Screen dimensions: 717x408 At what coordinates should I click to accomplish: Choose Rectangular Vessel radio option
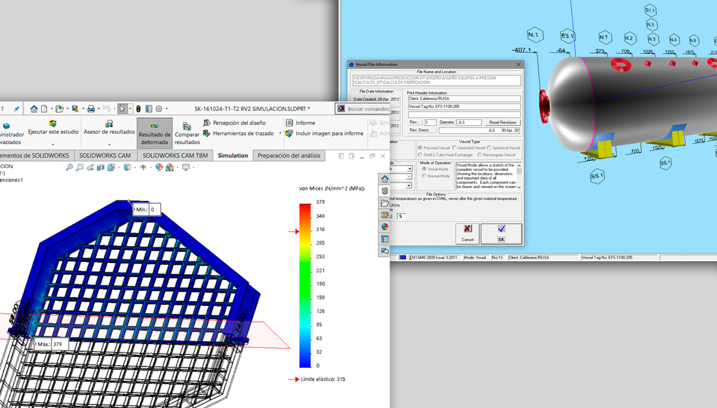(480, 154)
